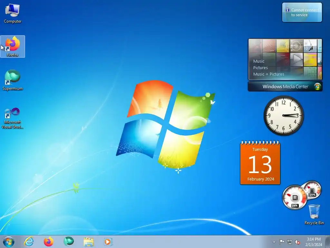Click February 2024 on the calendar gadget
Screen dimensions: 330x248
pyautogui.click(x=260, y=179)
